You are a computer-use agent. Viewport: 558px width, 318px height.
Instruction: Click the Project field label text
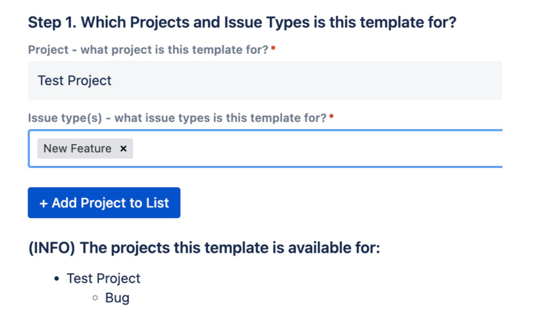coord(147,49)
